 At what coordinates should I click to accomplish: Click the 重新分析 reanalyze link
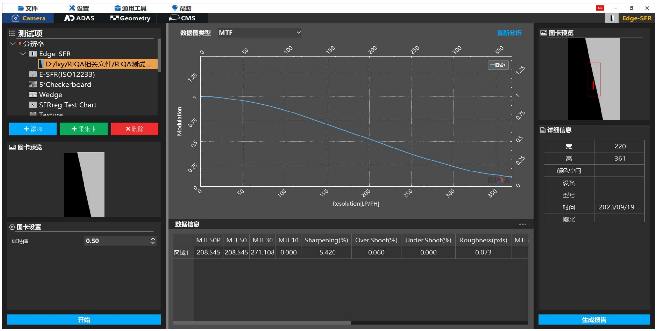(x=509, y=33)
